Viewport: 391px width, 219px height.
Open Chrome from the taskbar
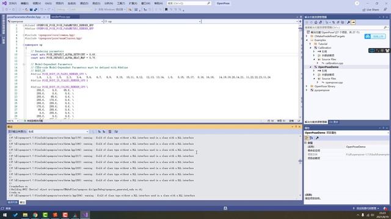(35, 215)
